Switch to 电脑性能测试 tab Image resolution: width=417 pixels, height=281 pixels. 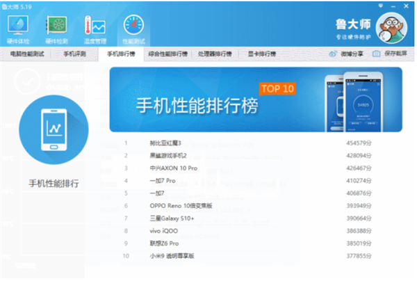click(x=27, y=54)
